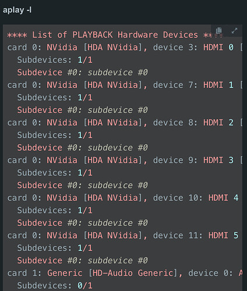Screen dimensions: 247x291
Task: Expand code block to full view
Action: tap(234, 31)
